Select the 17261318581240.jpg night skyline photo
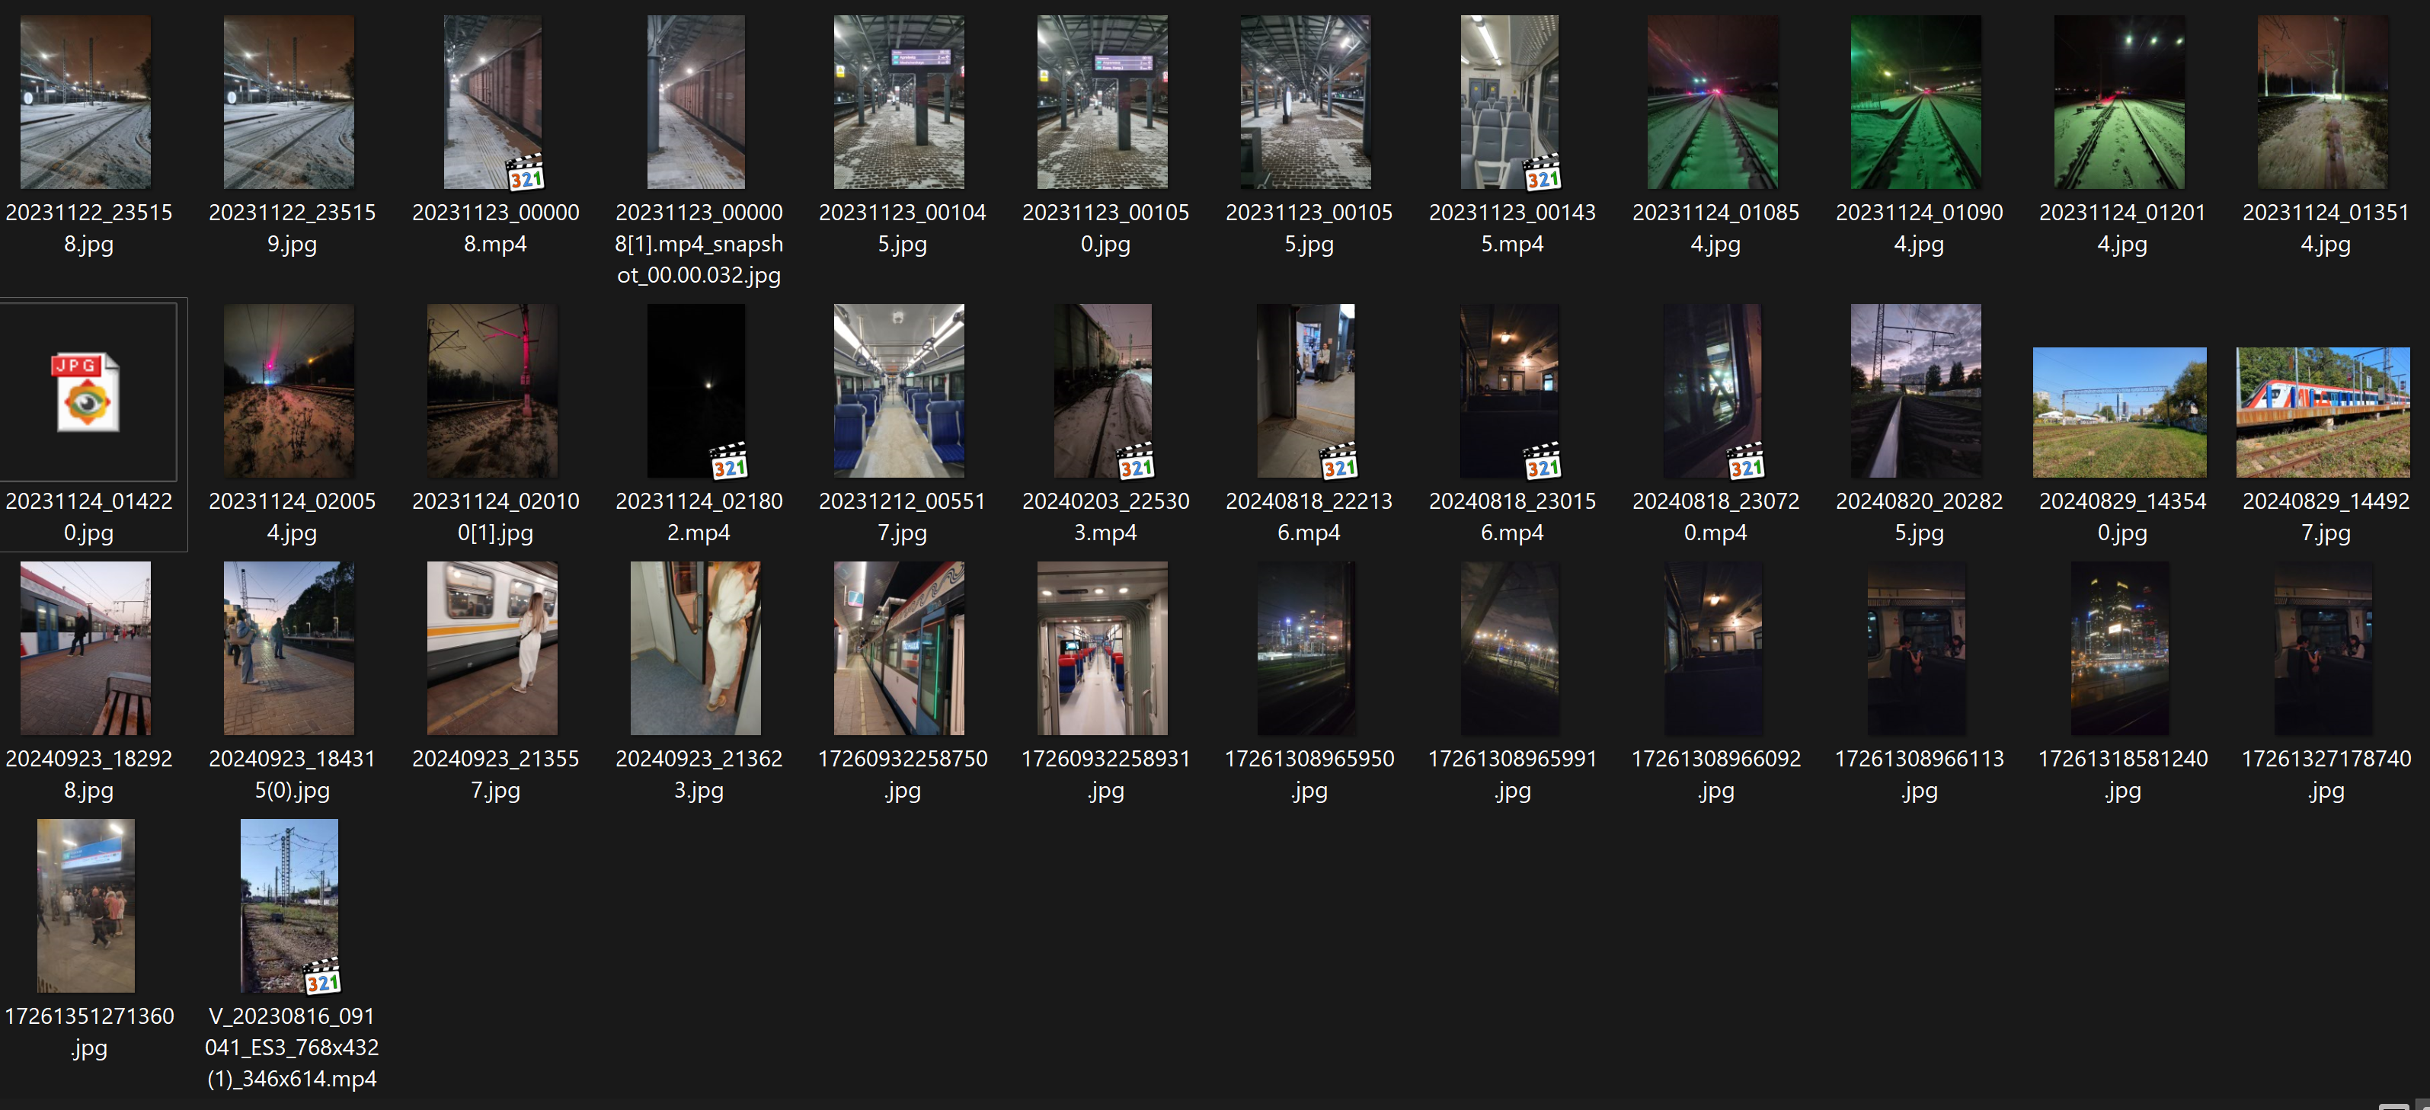The width and height of the screenshot is (2430, 1110). click(2120, 648)
